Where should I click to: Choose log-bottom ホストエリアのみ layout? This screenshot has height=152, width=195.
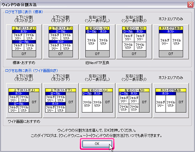click(171, 42)
